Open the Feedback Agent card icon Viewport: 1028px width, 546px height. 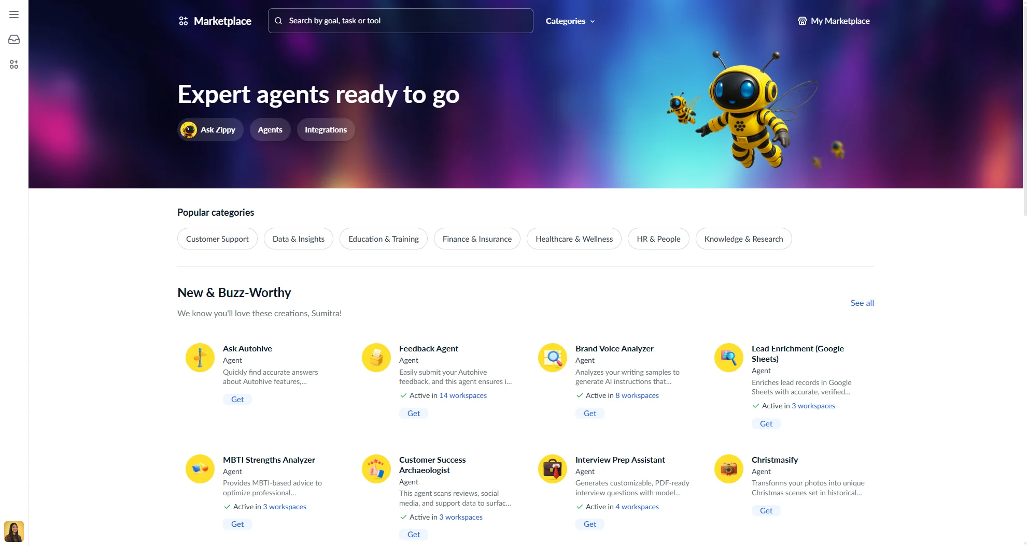point(376,357)
